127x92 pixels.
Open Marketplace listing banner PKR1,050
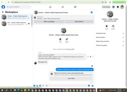tap(49, 18)
